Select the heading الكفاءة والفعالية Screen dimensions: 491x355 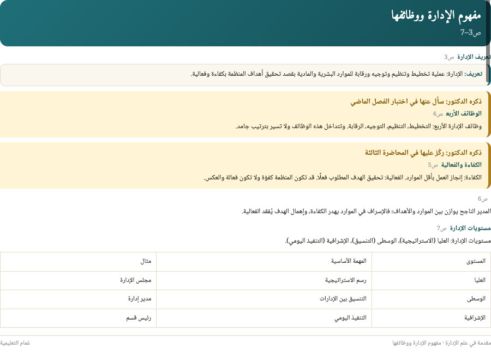click(x=461, y=165)
